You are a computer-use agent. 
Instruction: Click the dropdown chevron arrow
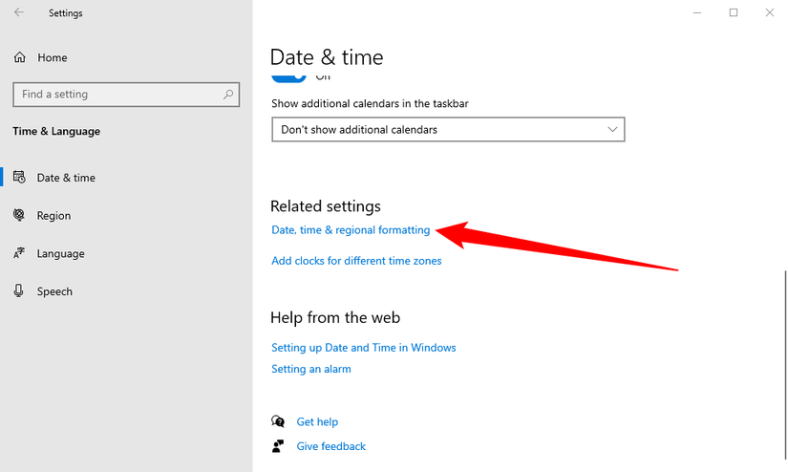point(612,129)
